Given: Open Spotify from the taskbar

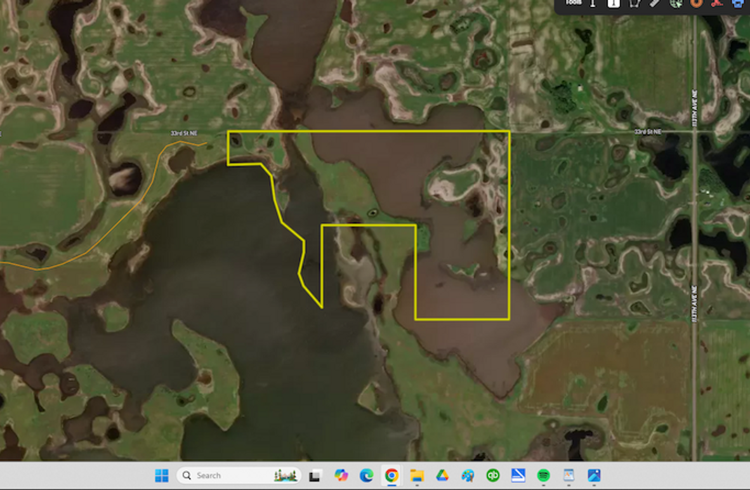Looking at the screenshot, I should [x=543, y=475].
